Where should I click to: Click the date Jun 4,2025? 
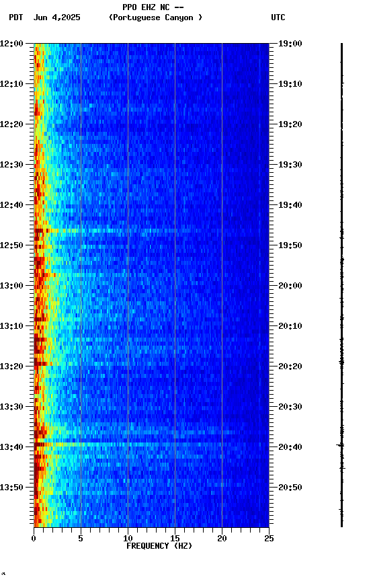tap(56, 17)
